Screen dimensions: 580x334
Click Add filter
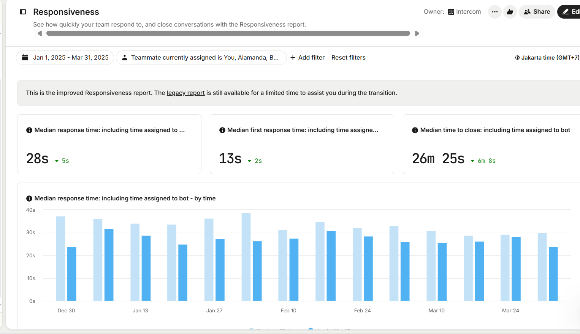point(307,58)
